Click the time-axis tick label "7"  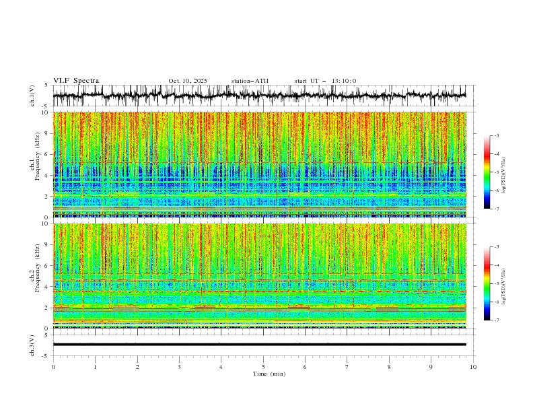tap(347, 367)
